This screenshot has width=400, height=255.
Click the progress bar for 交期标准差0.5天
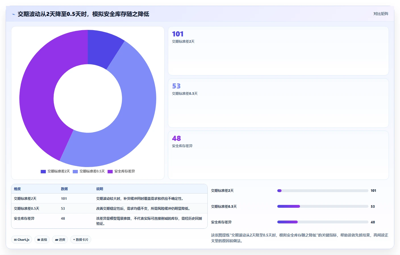[323, 206]
